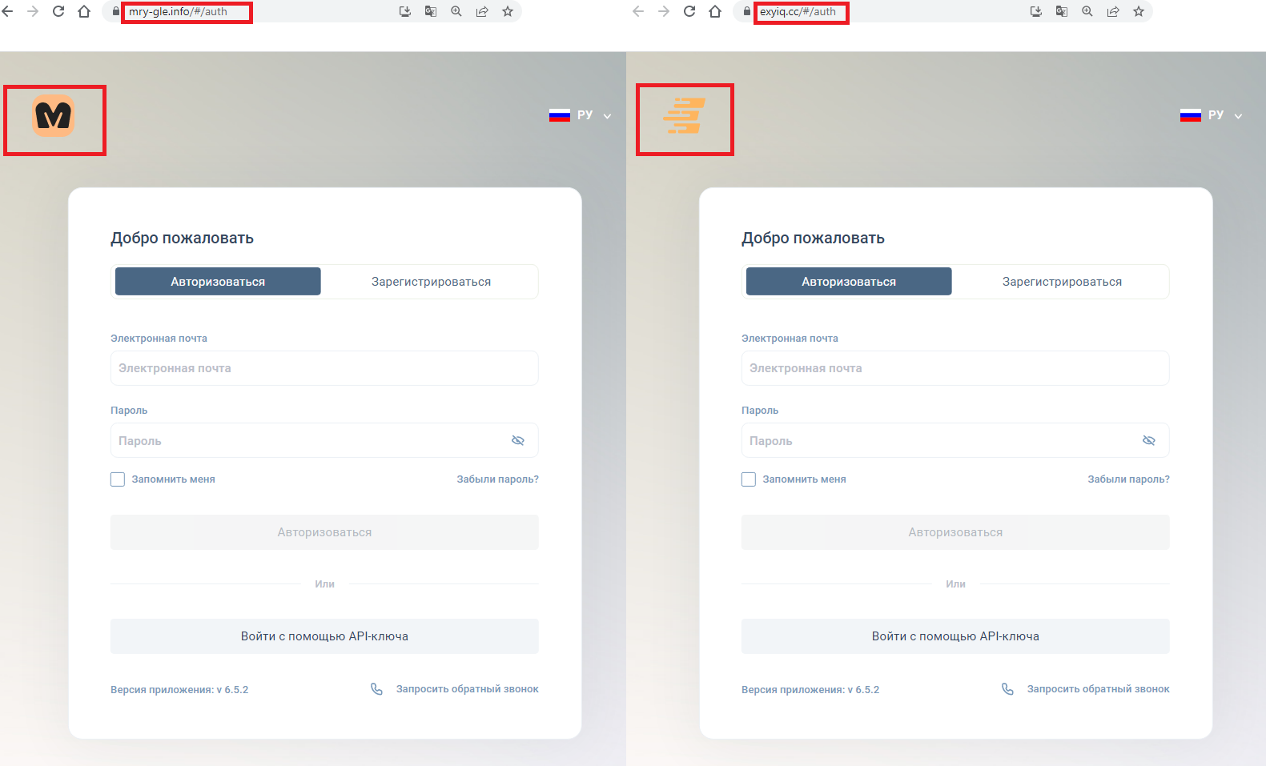Go to browser home in right window

[x=715, y=11]
